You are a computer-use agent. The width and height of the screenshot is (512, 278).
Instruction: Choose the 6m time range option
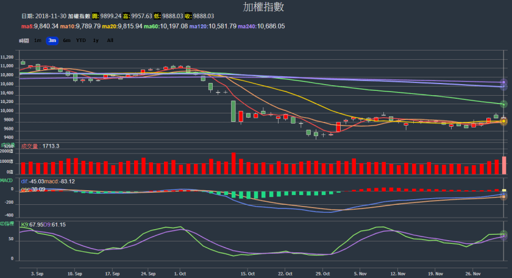click(x=66, y=40)
